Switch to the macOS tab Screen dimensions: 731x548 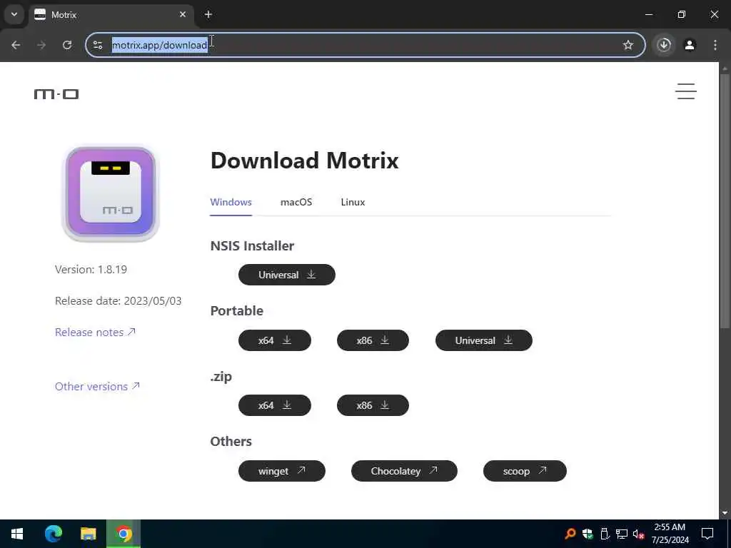tap(296, 202)
